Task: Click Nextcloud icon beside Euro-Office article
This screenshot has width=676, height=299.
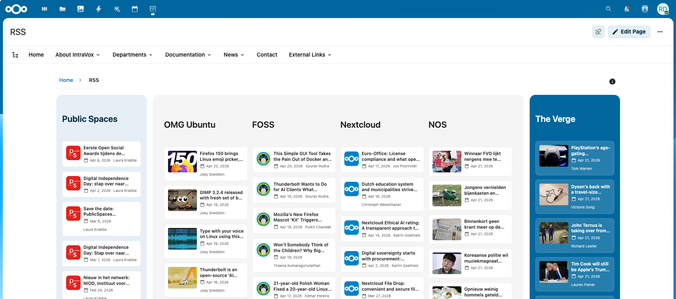Action: (x=352, y=158)
